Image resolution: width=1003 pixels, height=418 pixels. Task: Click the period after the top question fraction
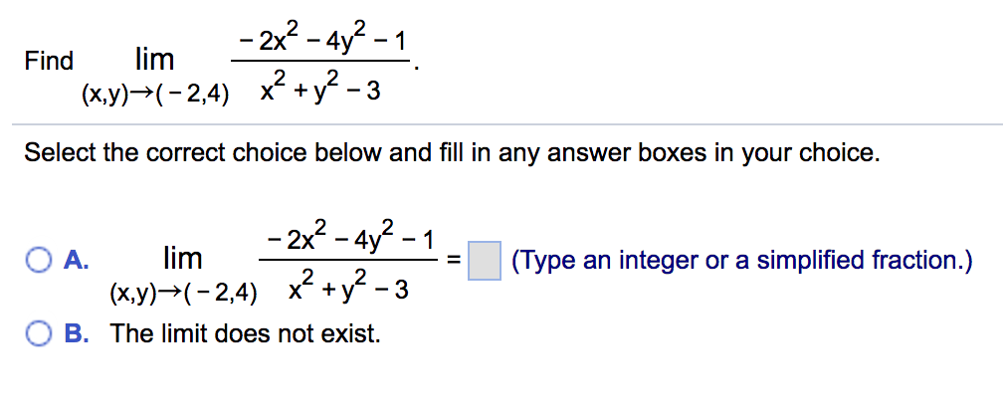(x=416, y=66)
